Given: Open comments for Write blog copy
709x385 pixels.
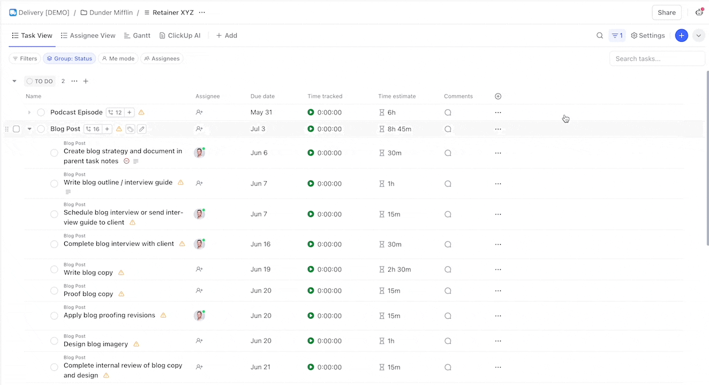Looking at the screenshot, I should click(448, 269).
